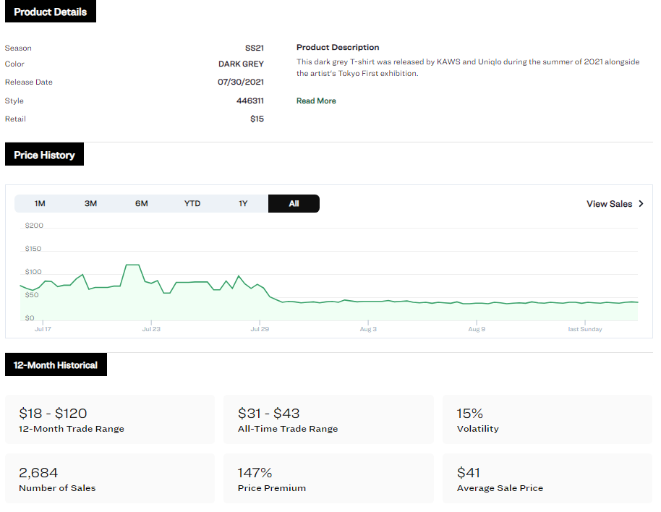Screen dimensions: 661x512
Task: Click the chevron arrow beside View Sales
Action: [641, 203]
